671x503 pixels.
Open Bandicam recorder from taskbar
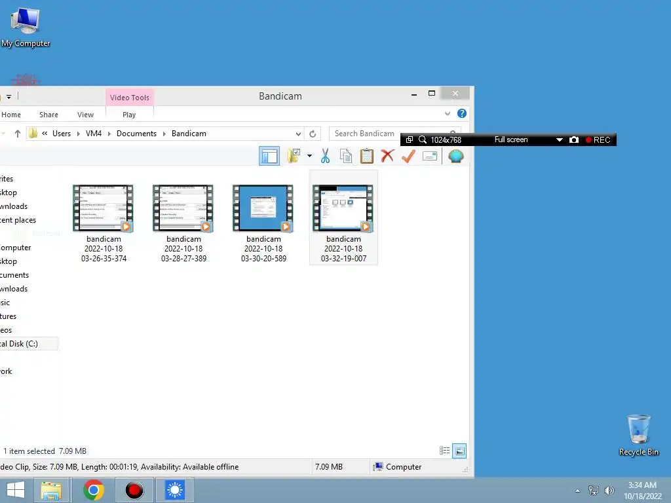coord(134,490)
